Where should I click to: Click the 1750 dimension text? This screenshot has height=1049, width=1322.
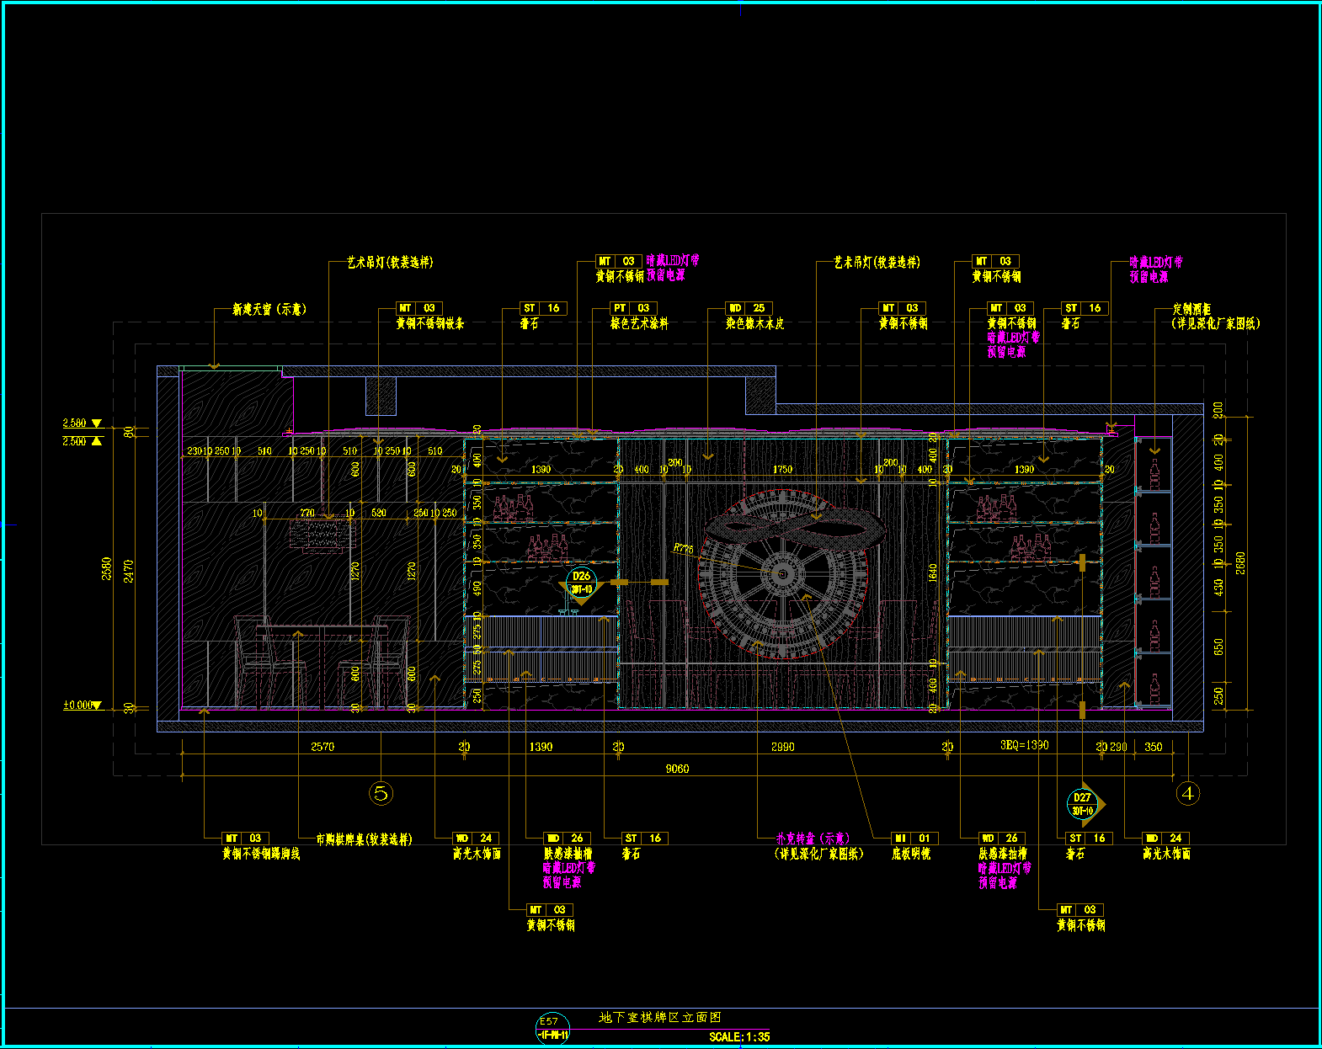coord(782,470)
